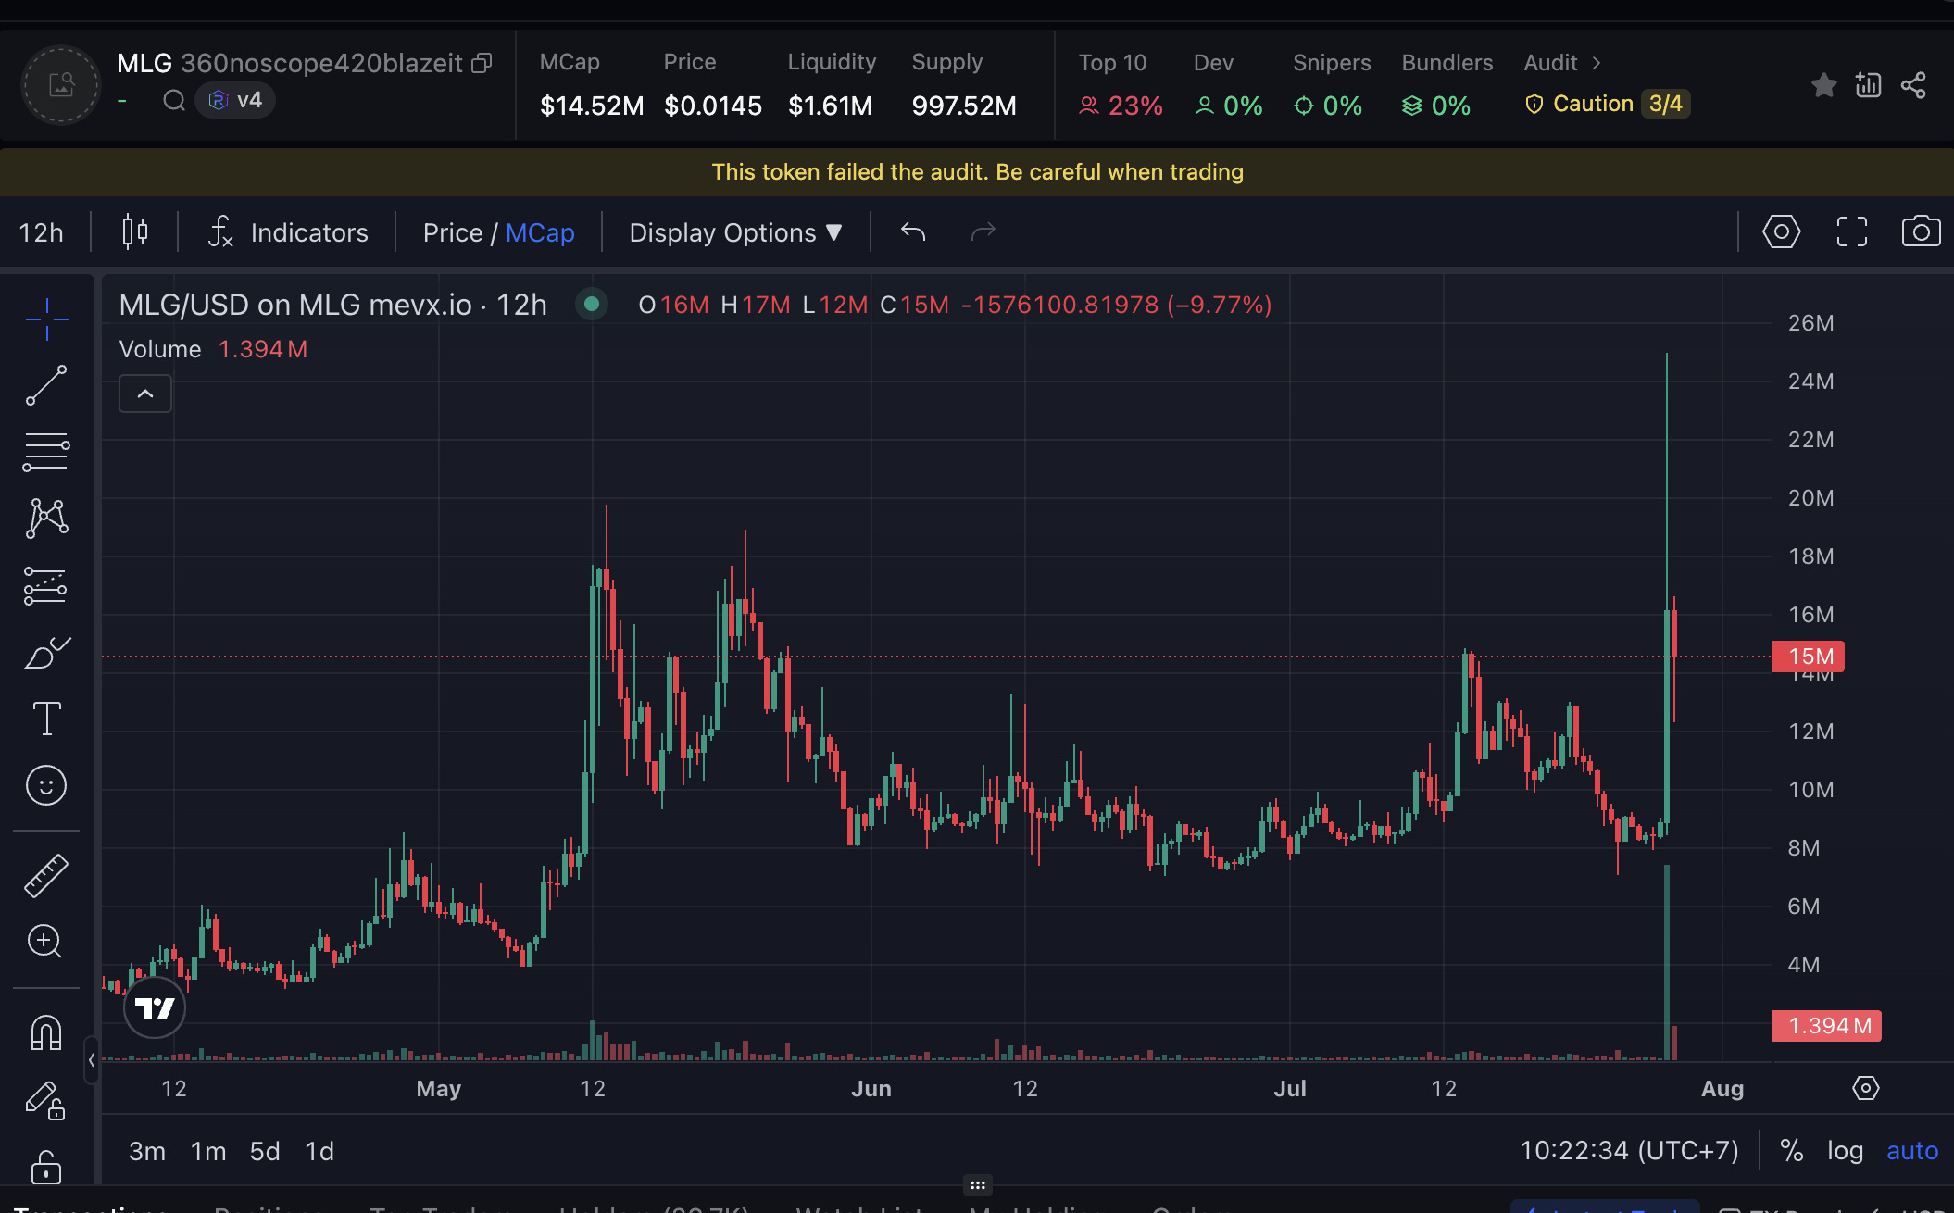The height and width of the screenshot is (1213, 1954).
Task: Enter fullscreen chart mode
Action: coord(1851,231)
